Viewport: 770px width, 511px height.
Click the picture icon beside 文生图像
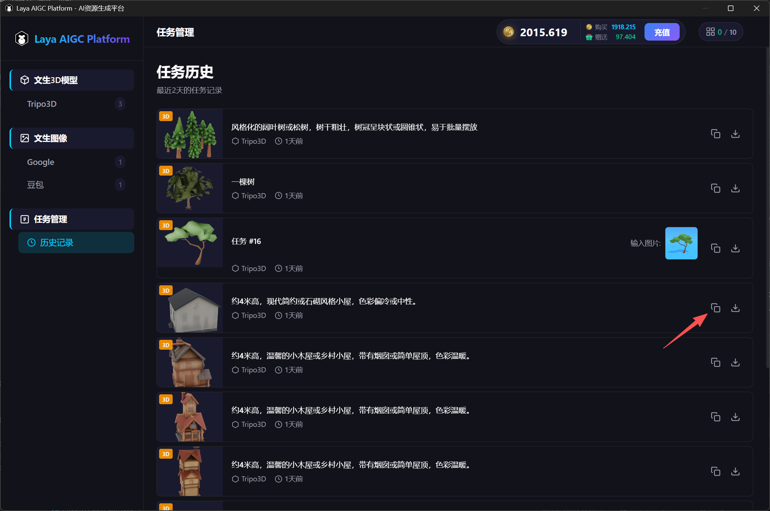25,138
